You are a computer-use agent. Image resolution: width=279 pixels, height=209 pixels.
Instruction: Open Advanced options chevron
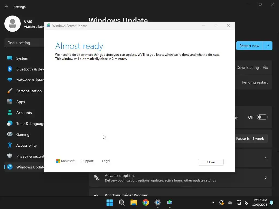(x=265, y=178)
